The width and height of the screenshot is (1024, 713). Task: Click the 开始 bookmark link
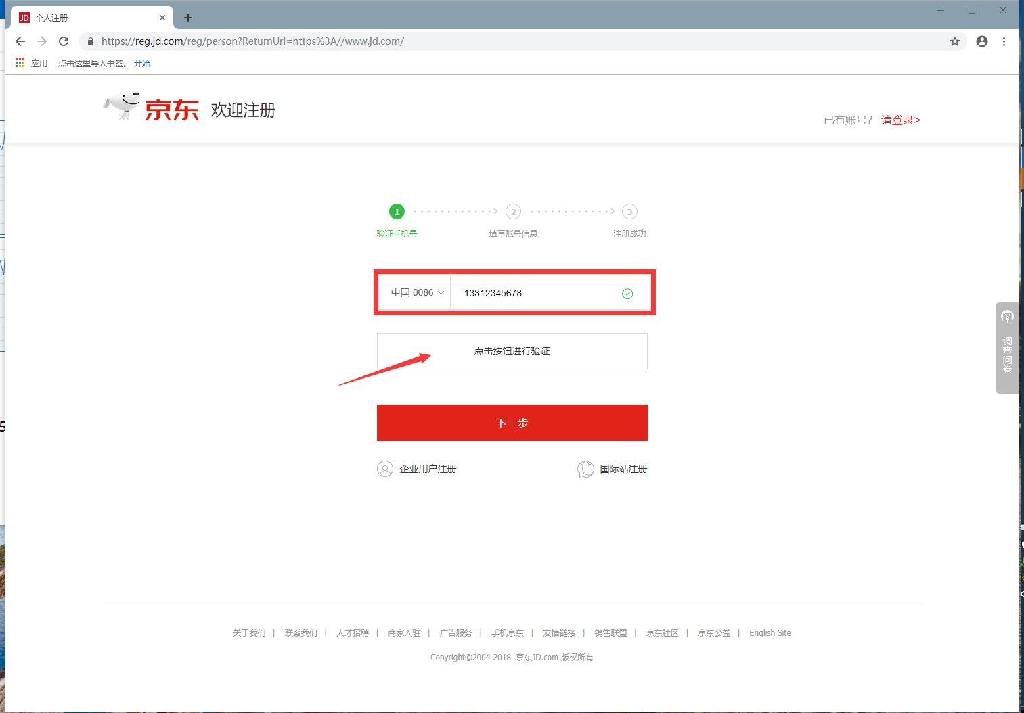point(142,63)
